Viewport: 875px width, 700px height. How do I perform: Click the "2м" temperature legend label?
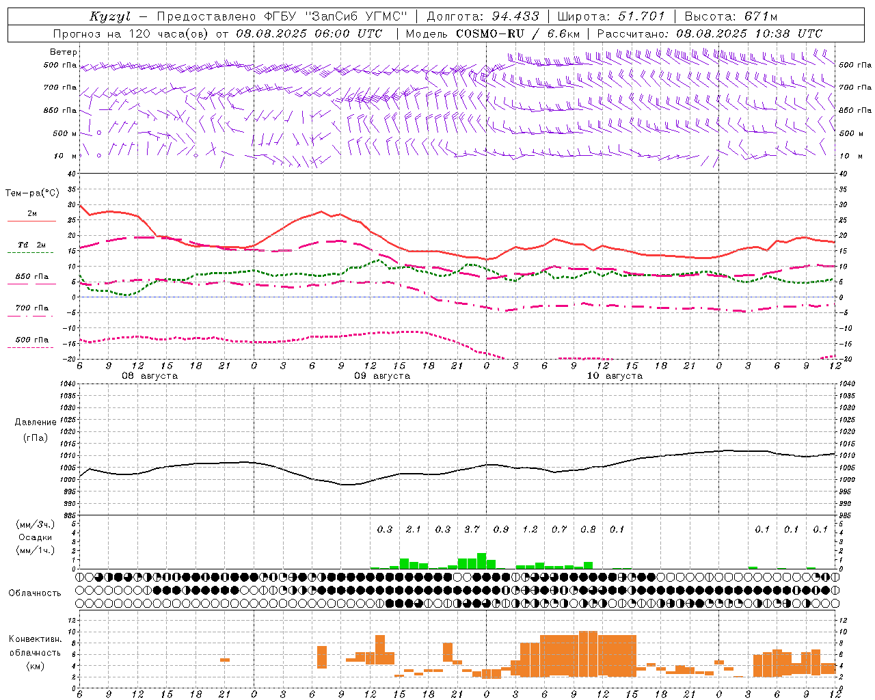32,214
